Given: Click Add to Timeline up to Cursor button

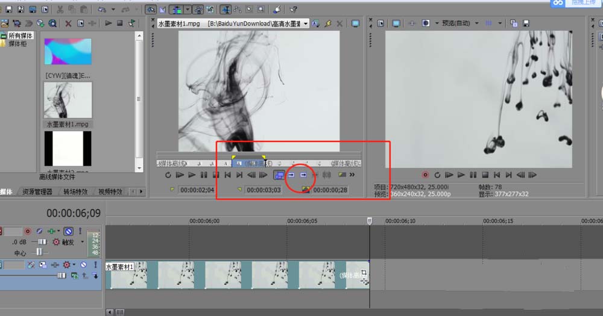Looking at the screenshot, I should 303,175.
